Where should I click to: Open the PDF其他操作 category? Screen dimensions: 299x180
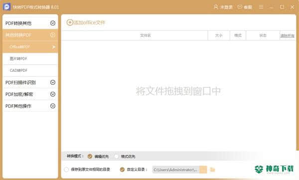[x=30, y=106]
